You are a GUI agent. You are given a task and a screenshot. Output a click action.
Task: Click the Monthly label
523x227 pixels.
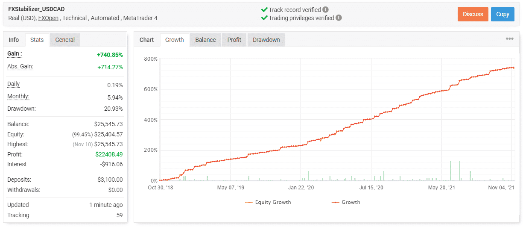[x=18, y=97]
